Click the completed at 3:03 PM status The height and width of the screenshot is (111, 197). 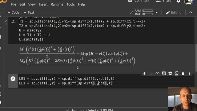(x=96, y=110)
